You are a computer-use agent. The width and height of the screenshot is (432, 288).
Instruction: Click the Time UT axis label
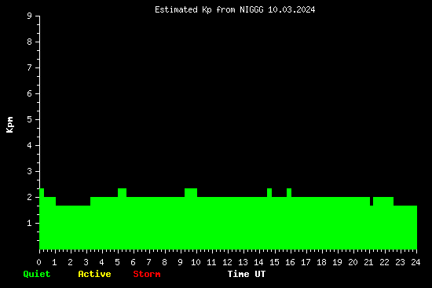pos(247,274)
